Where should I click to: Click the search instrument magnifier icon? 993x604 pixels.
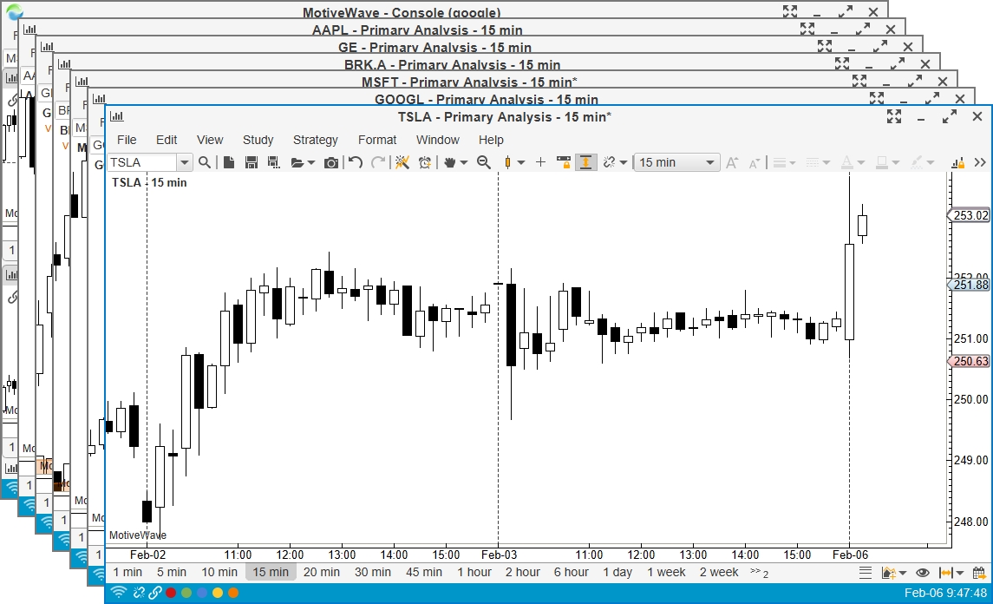pyautogui.click(x=205, y=162)
